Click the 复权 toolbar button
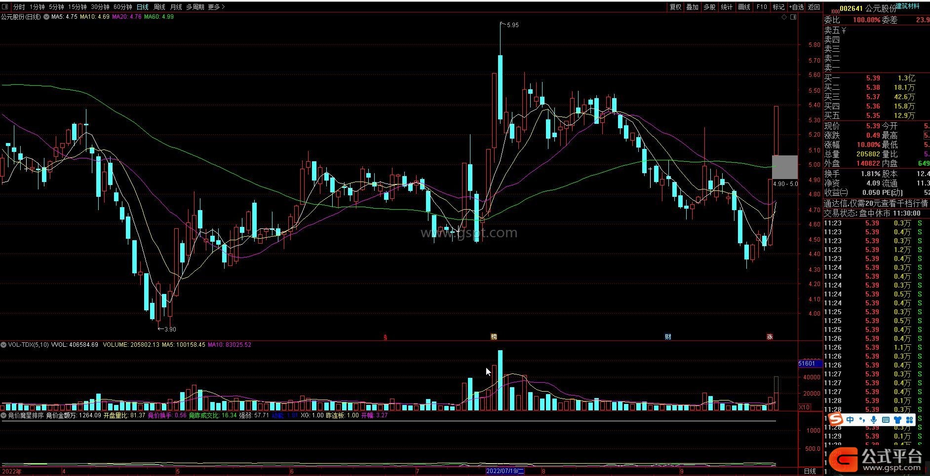 tap(675, 7)
